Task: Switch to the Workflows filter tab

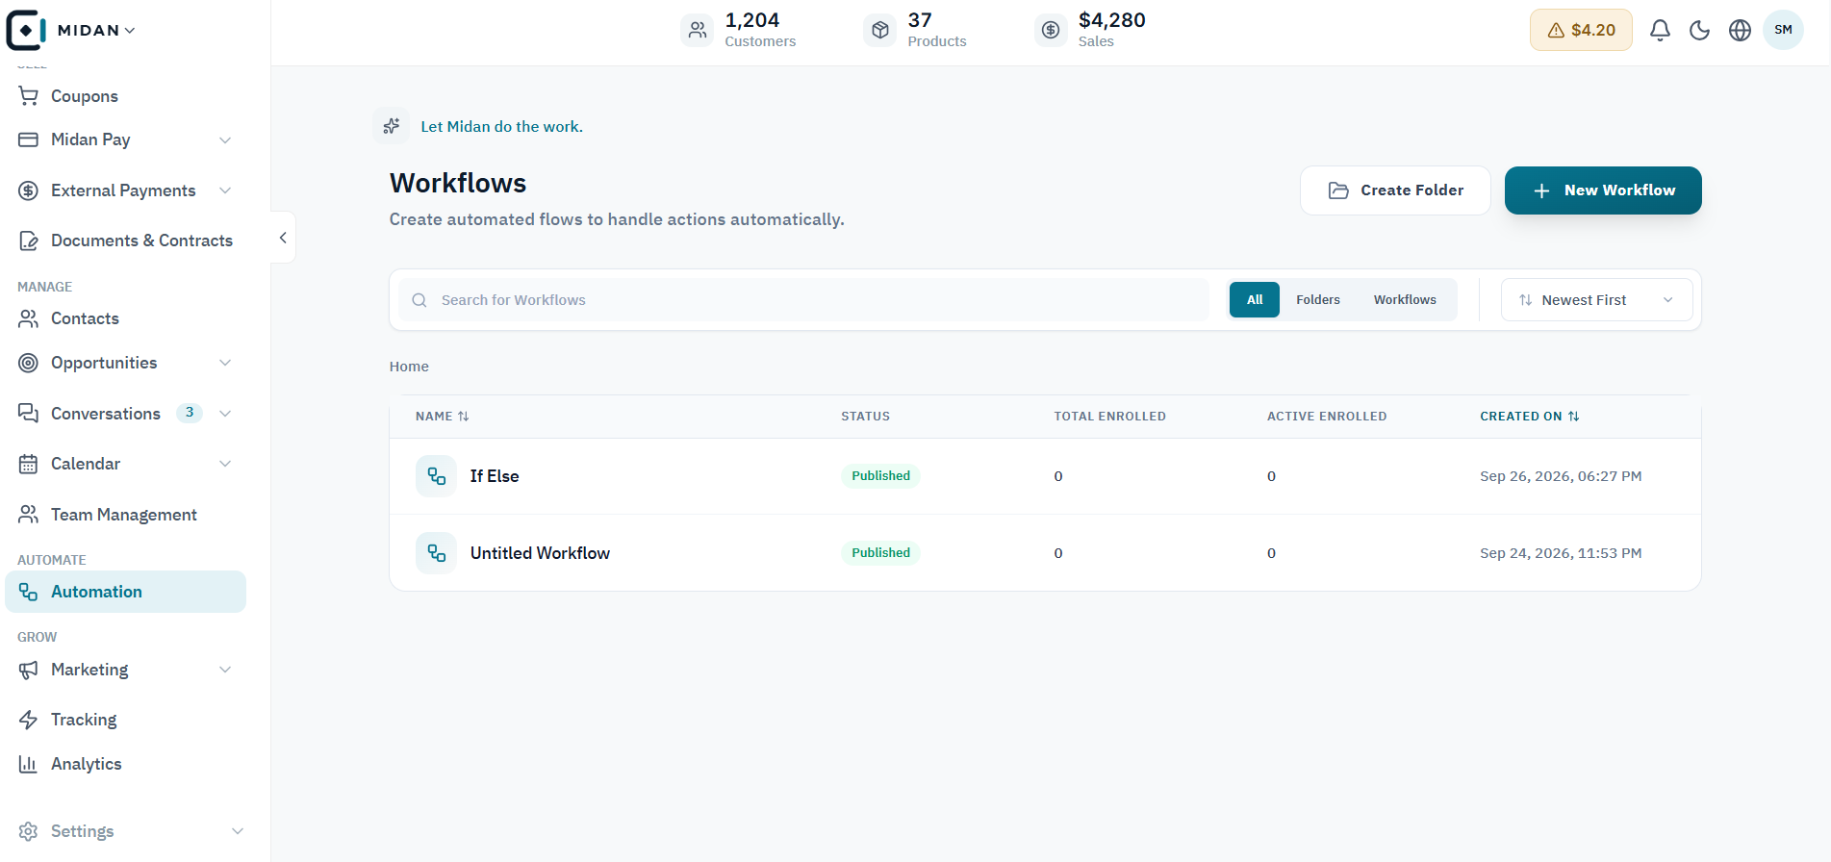Action: pos(1405,300)
